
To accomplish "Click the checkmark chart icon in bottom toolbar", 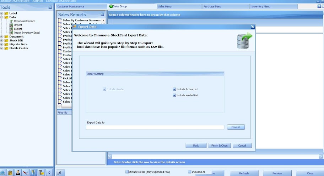I will point(26,172).
